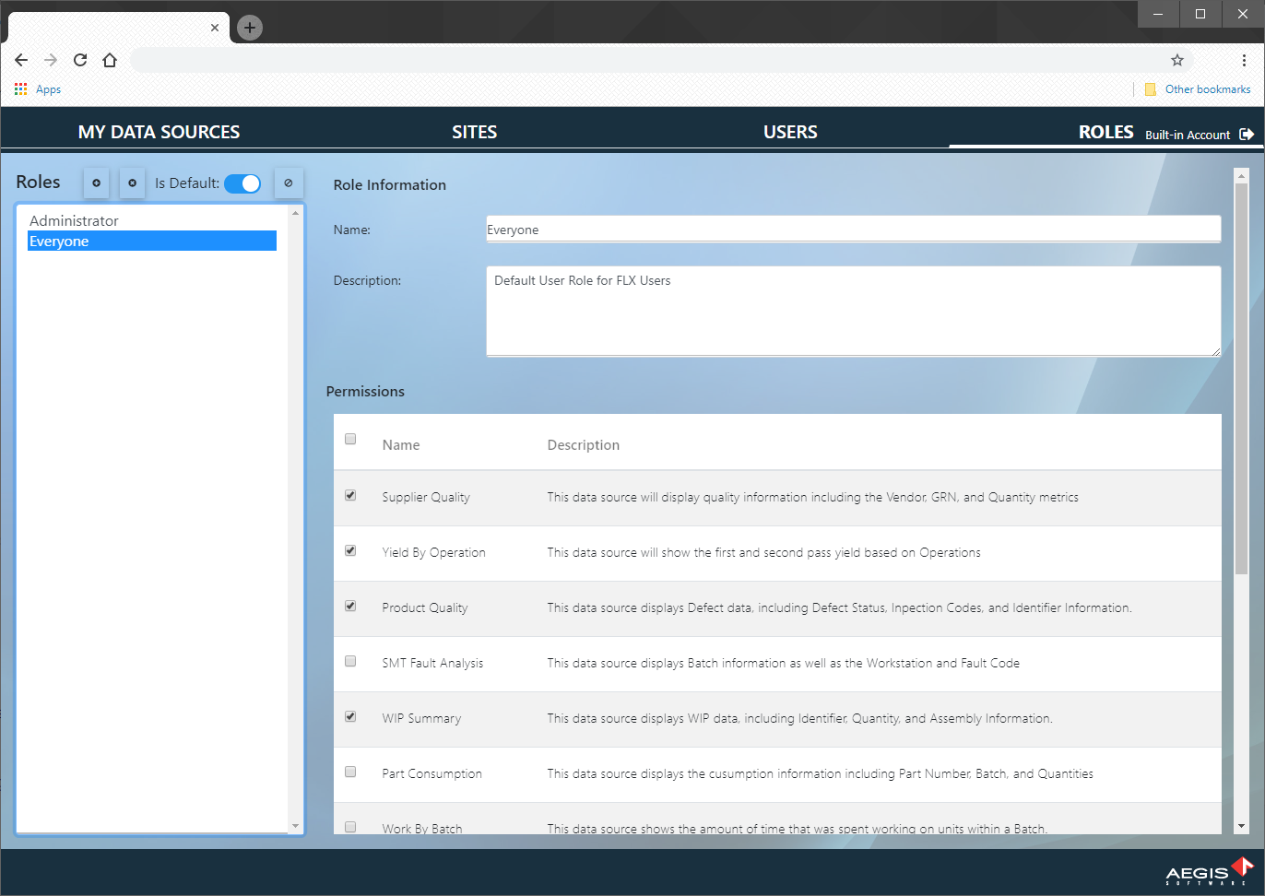Select all permissions via the header checkbox
Image resolution: width=1265 pixels, height=896 pixels.
tap(349, 439)
